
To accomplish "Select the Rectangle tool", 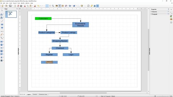I will [x=2, y=25].
